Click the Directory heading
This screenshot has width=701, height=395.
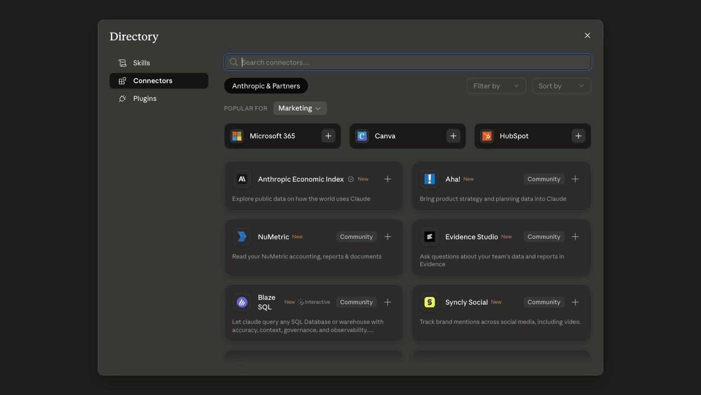click(x=134, y=37)
